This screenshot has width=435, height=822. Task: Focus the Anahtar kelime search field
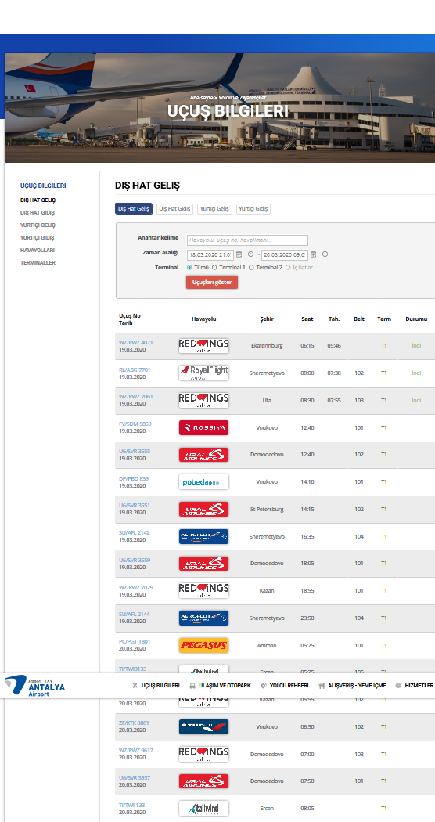[247, 240]
